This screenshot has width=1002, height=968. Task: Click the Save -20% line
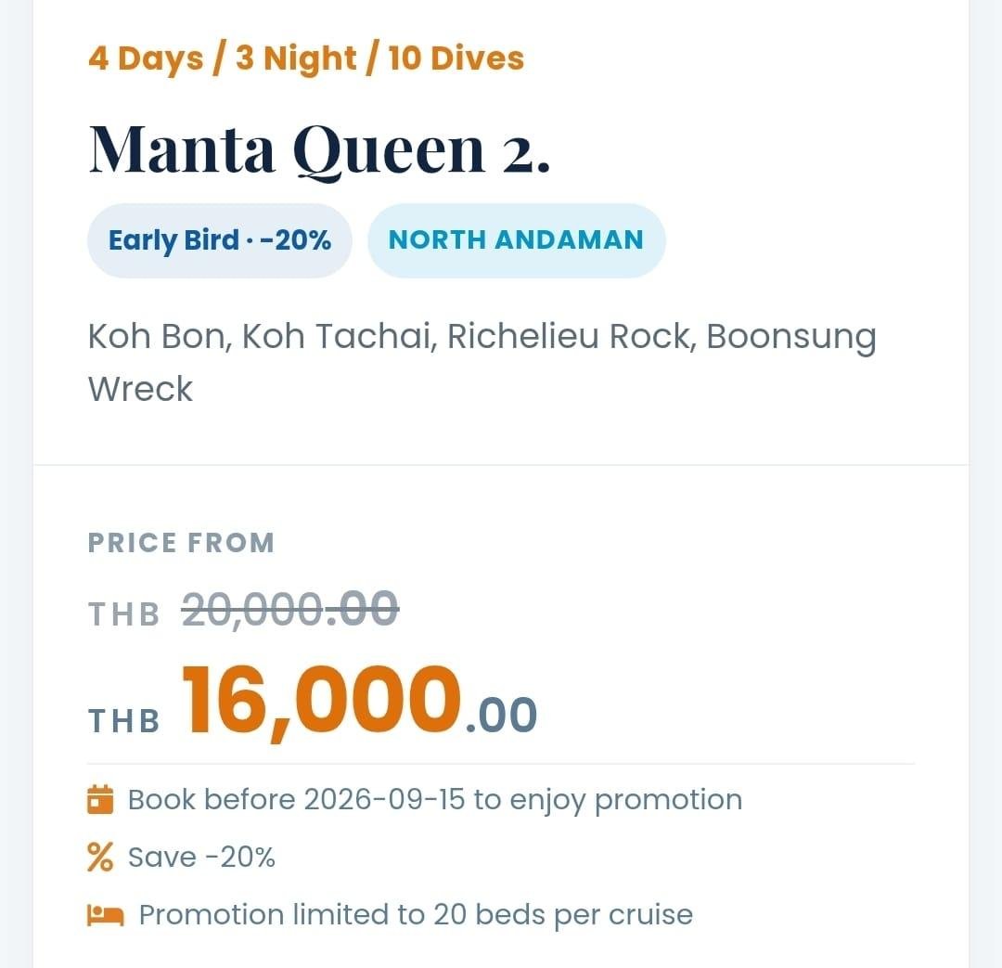click(201, 857)
